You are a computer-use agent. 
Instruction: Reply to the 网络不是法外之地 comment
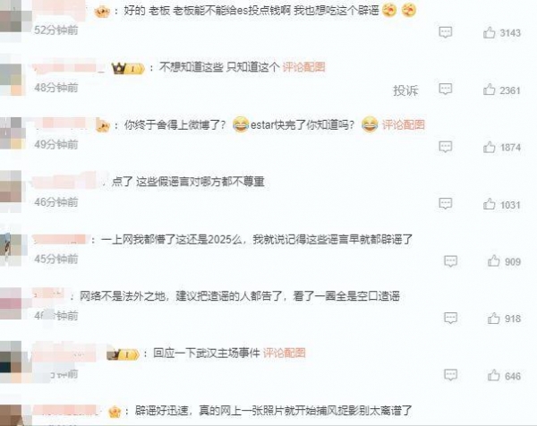450,318
